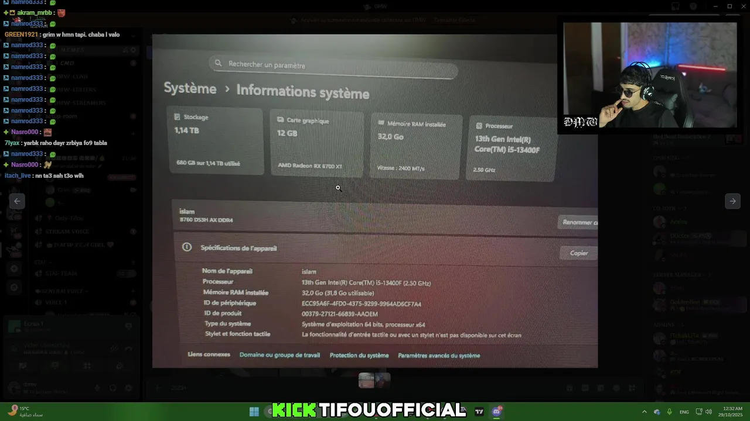This screenshot has height=421, width=750.
Task: Click the Processeur i5-13400F card
Action: click(512, 149)
